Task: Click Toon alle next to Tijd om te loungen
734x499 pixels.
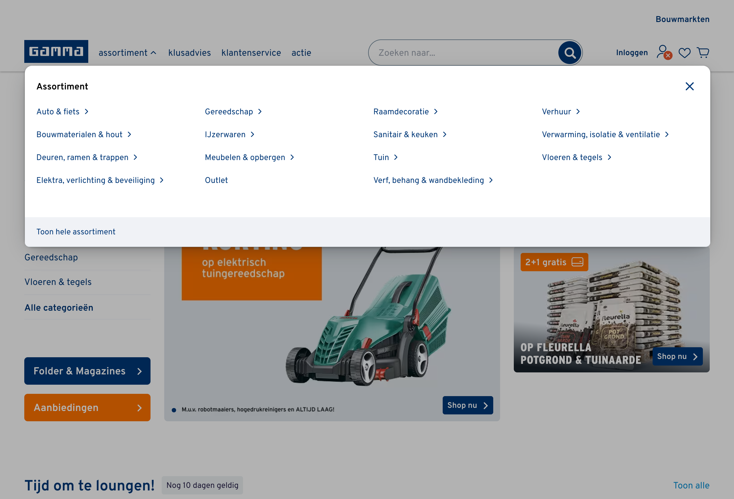Action: tap(691, 485)
